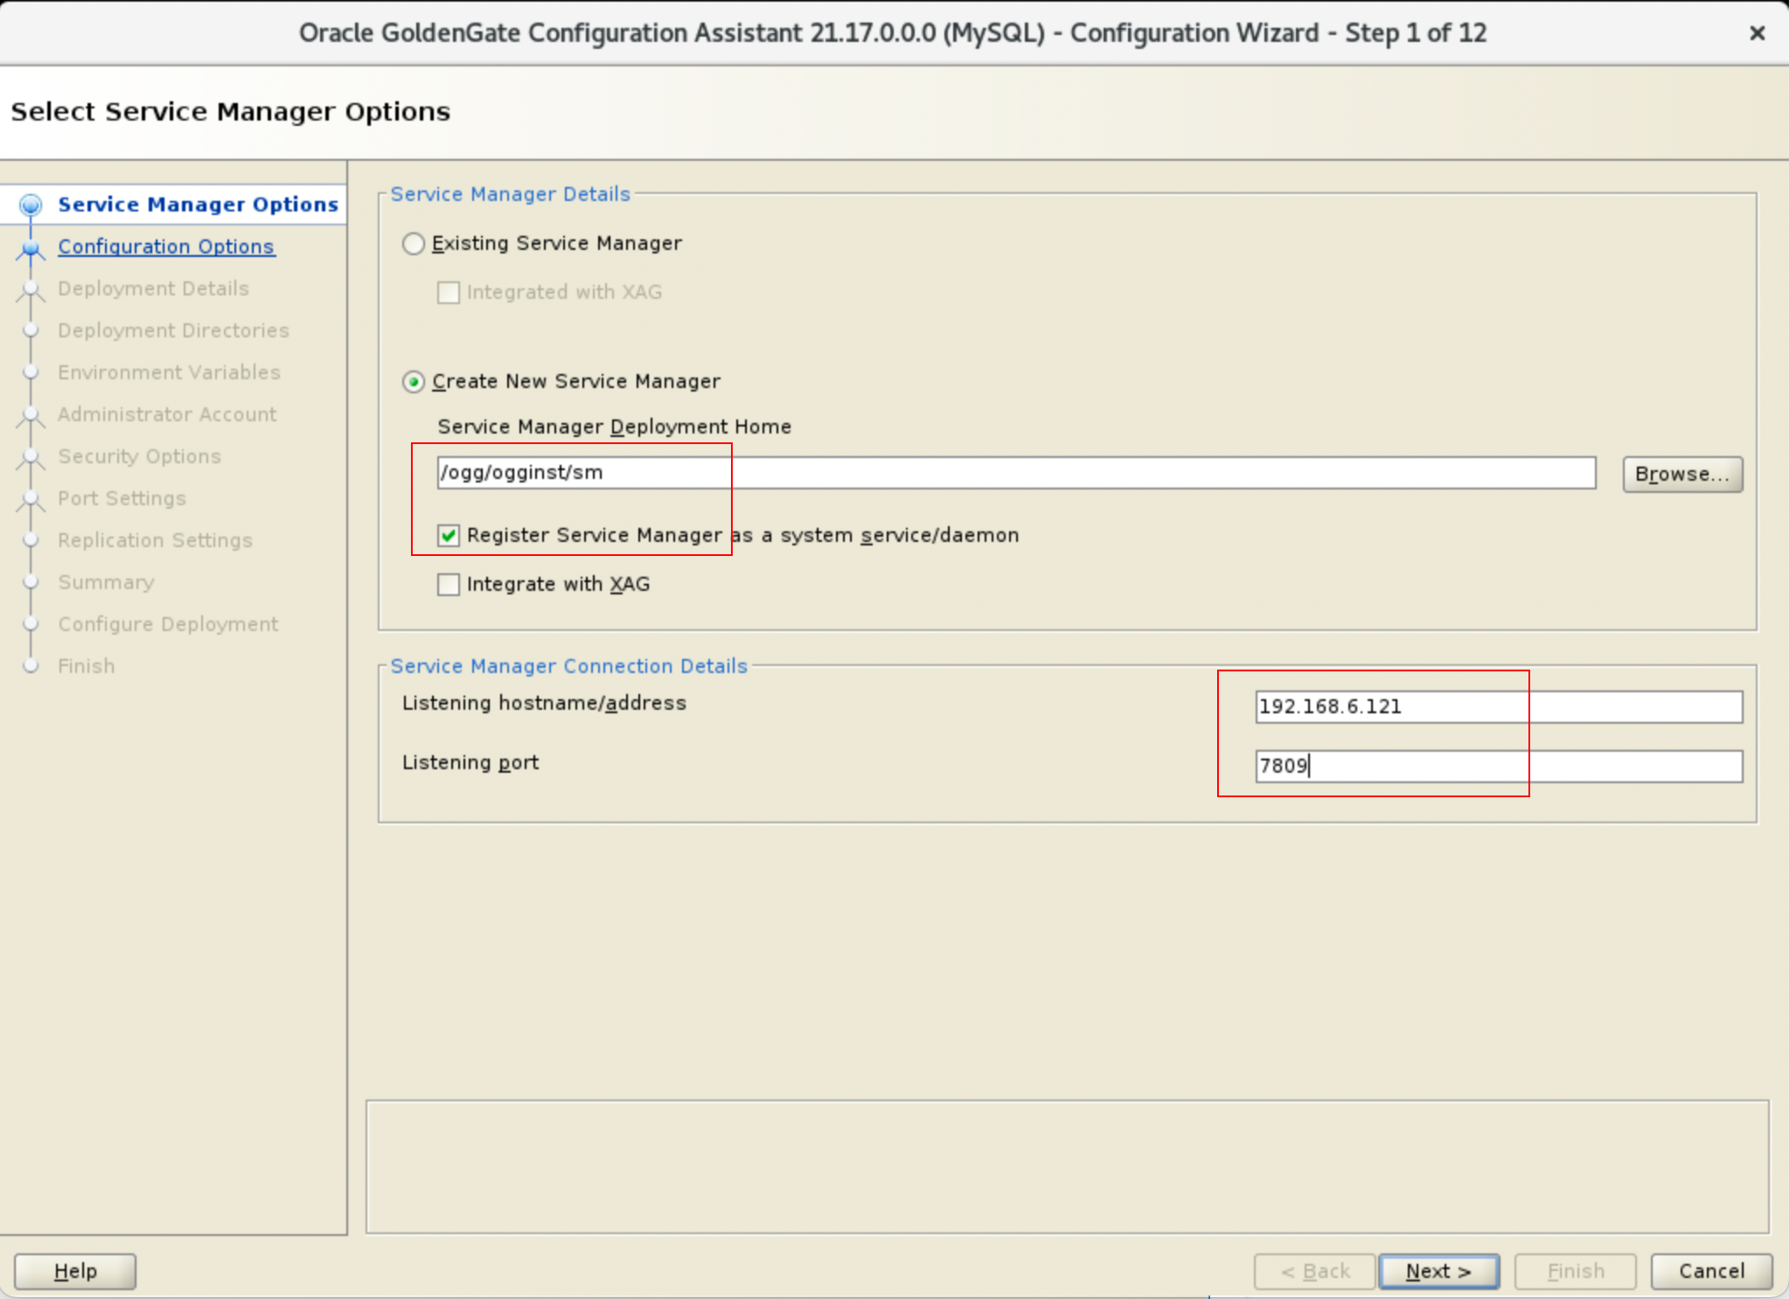Open the Configuration Options step link
1789x1299 pixels.
(x=166, y=247)
